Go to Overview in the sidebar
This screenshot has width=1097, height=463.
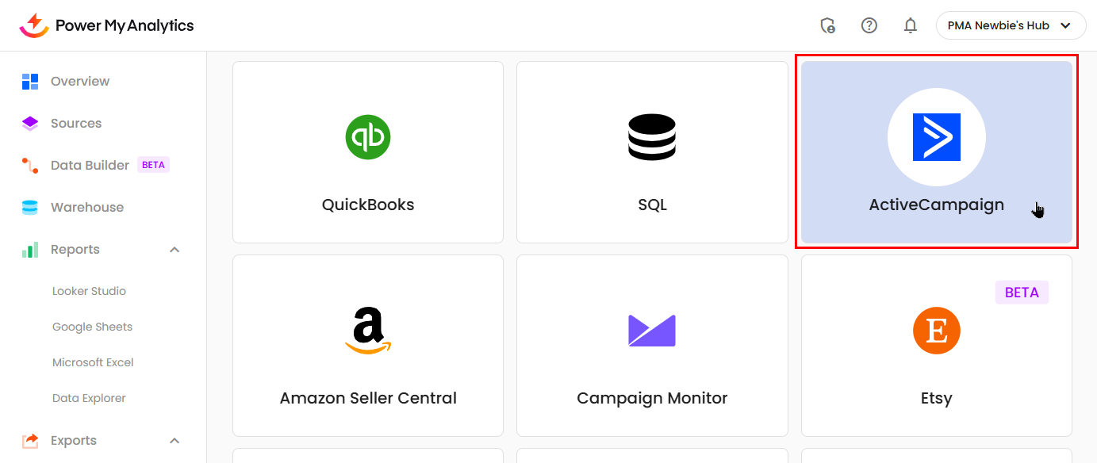pos(79,82)
